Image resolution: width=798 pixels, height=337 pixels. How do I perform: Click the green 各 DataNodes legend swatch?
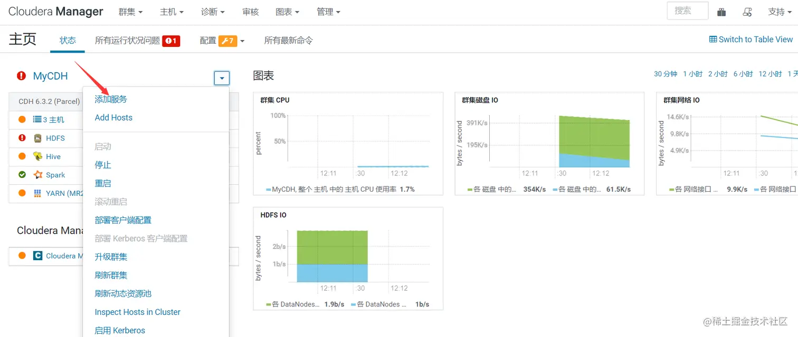pos(269,304)
